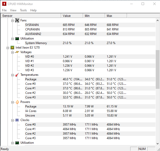Open the Help menu

[x=33, y=10]
